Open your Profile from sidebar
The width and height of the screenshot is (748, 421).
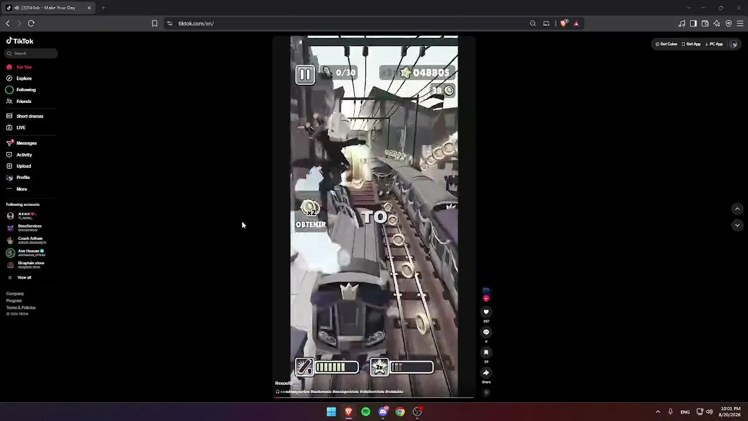pyautogui.click(x=18, y=178)
